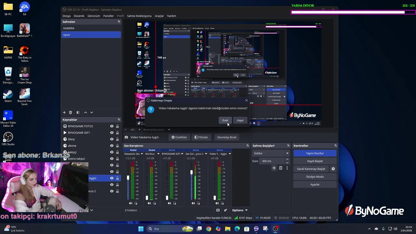This screenshot has height=234, width=416.
Task: Open the Mic/Aux channel dropdown arrow
Action: click(x=158, y=154)
